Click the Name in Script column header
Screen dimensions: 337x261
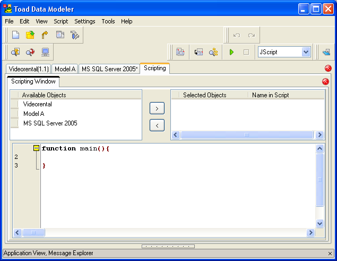[x=286, y=95]
